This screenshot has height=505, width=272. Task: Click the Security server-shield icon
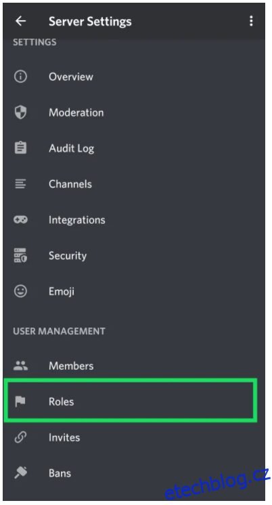20,255
